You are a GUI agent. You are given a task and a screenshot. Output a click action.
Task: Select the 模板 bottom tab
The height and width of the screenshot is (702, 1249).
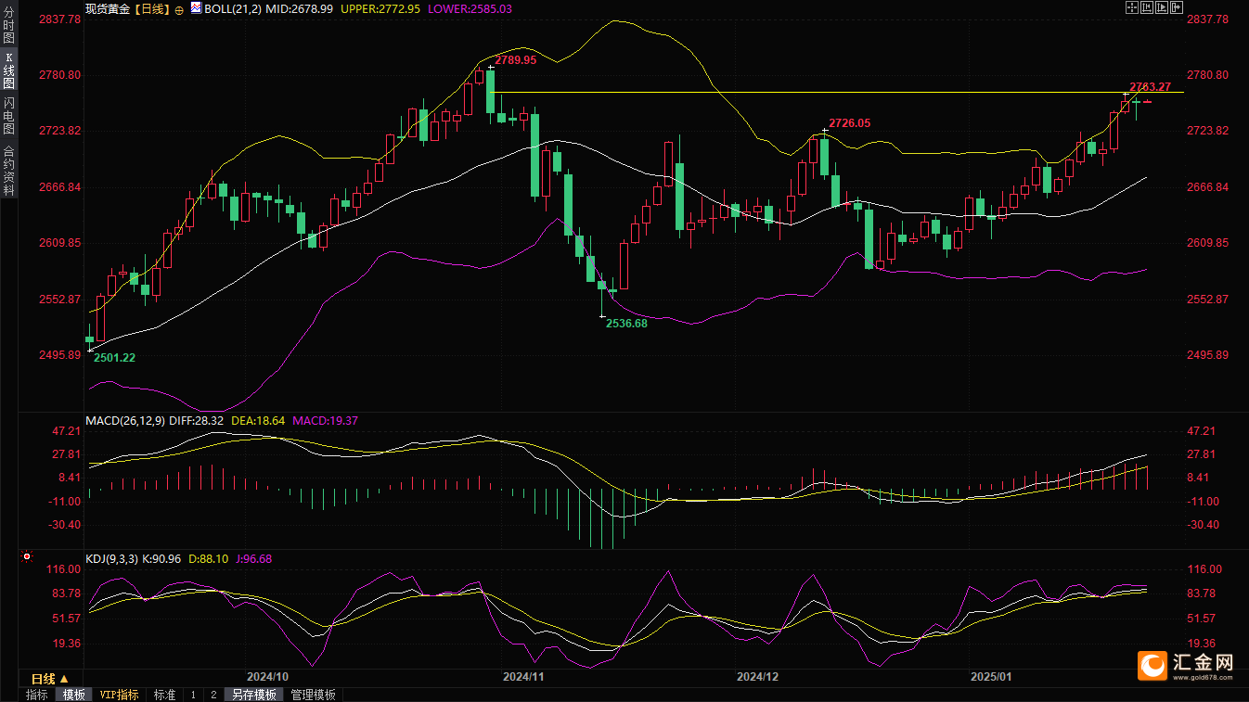coord(74,695)
